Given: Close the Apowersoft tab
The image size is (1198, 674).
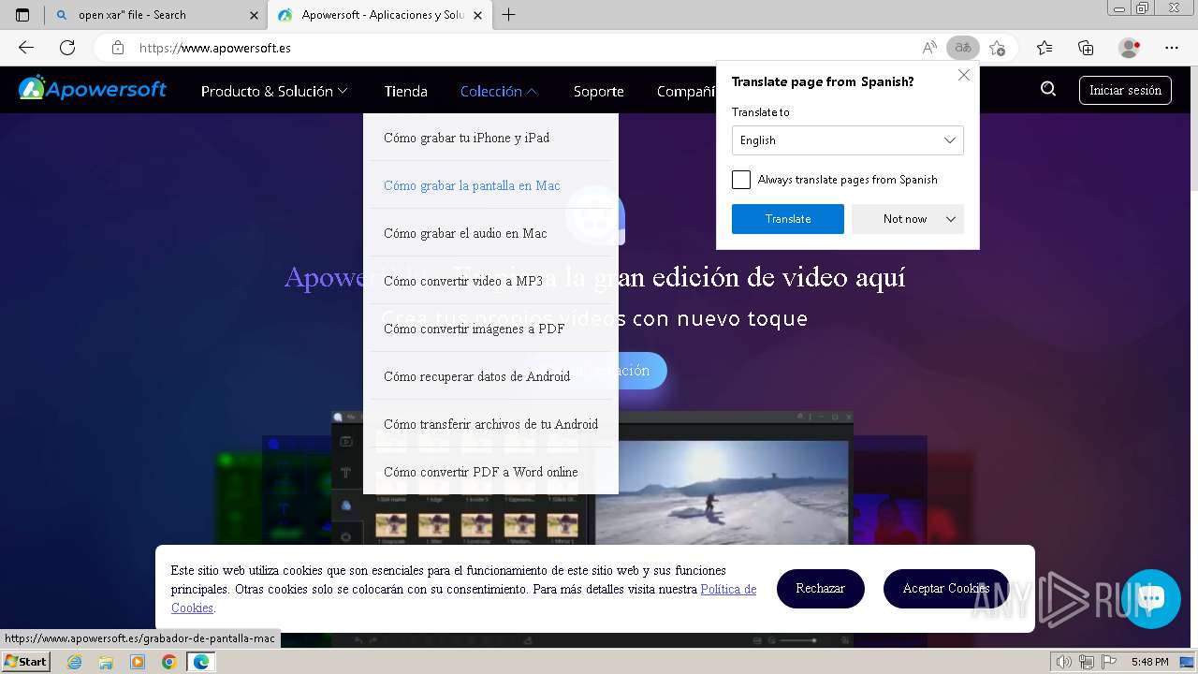Looking at the screenshot, I should [x=478, y=15].
